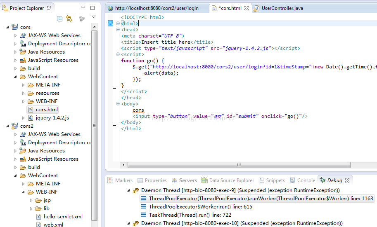Fold the body element in editor
The width and height of the screenshot is (377, 227).
click(118, 104)
